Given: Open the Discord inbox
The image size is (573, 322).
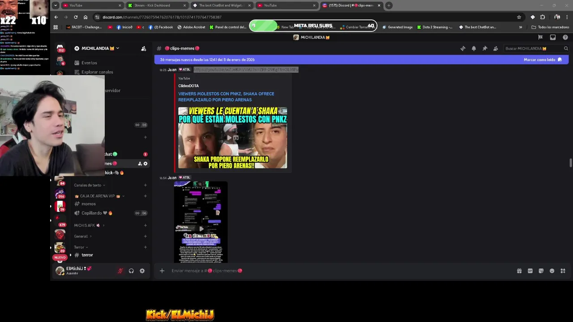Looking at the screenshot, I should [553, 37].
